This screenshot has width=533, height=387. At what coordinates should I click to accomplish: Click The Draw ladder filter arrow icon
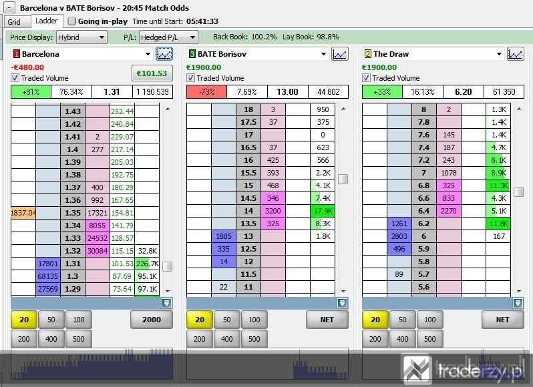point(518,303)
